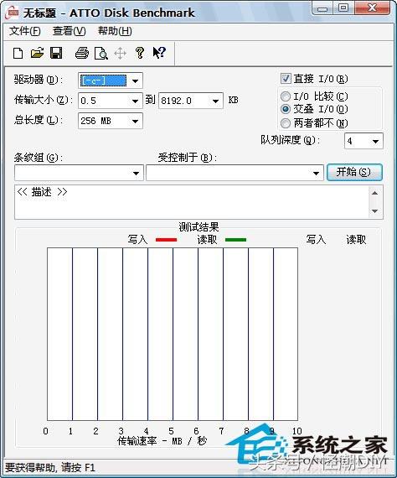Click the red 写入 legend swatch
Screen dimensions: 397x478
coord(166,240)
